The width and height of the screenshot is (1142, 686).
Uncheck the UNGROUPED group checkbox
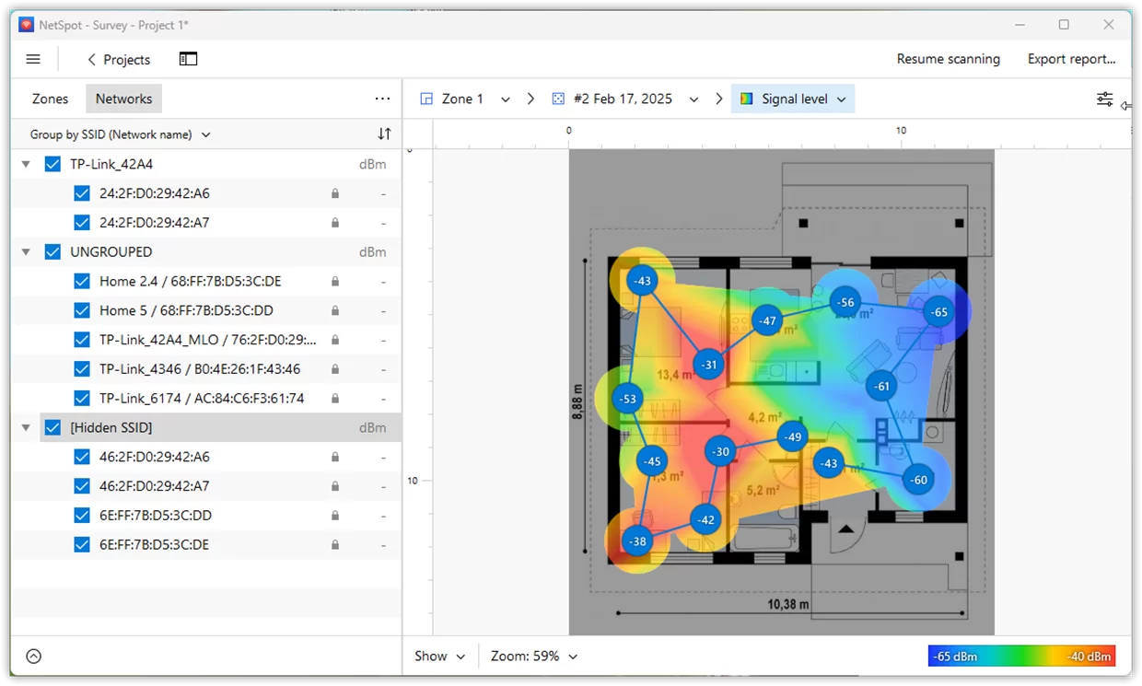tap(52, 251)
